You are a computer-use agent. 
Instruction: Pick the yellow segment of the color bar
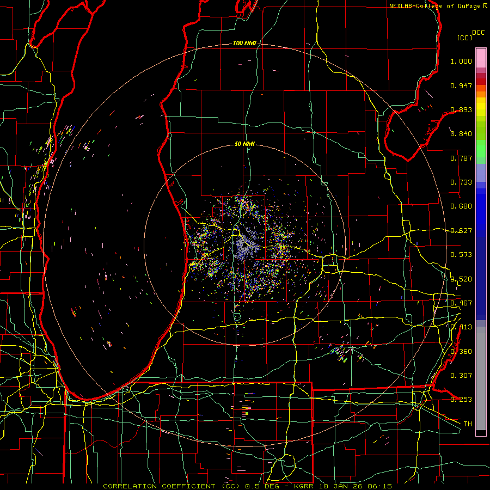pos(481,107)
